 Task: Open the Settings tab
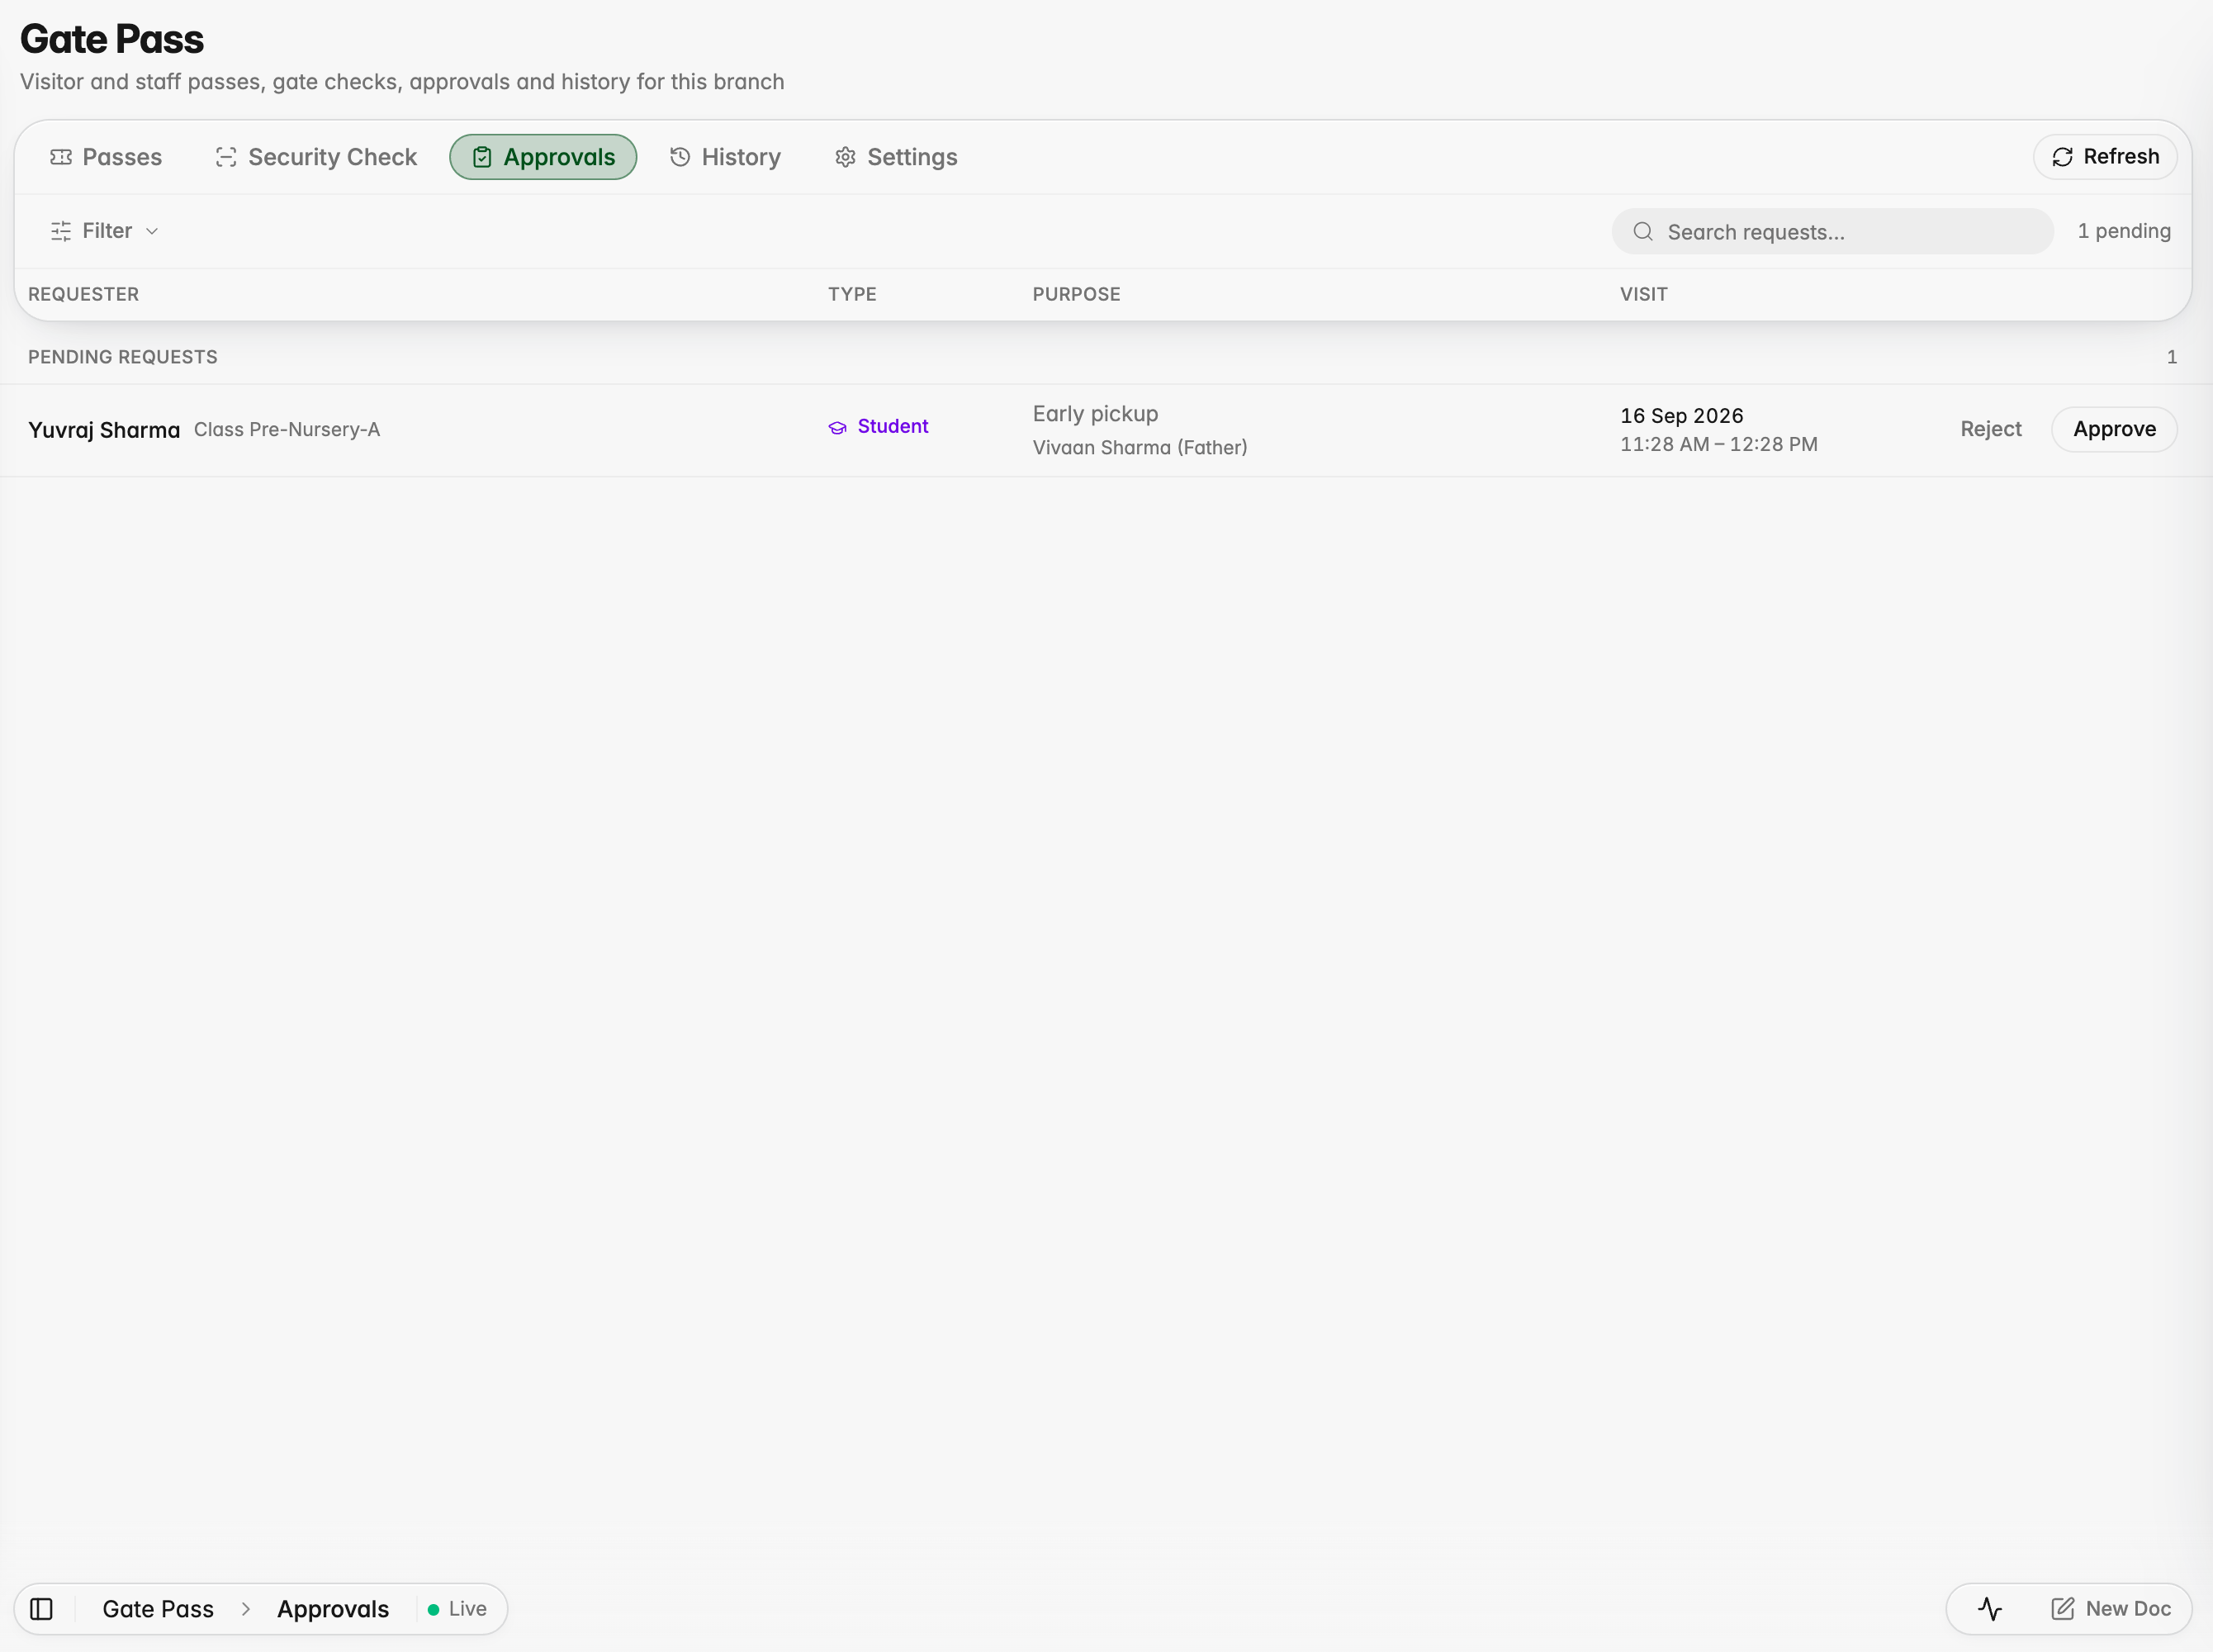(x=896, y=157)
